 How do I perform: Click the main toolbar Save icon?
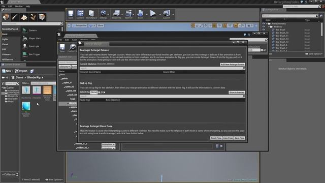(x=71, y=14)
